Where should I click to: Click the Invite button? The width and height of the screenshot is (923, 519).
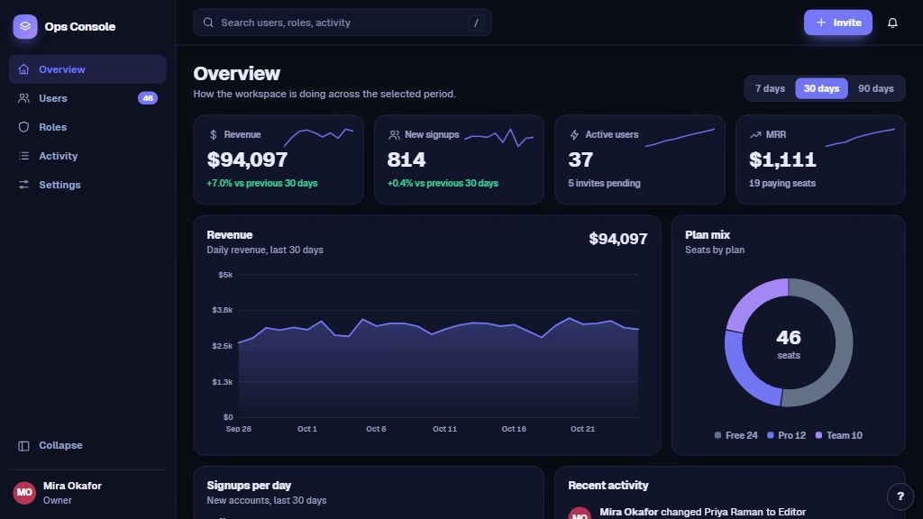(x=837, y=23)
